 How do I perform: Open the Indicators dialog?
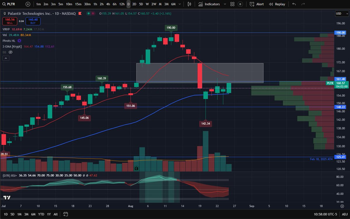209,4
